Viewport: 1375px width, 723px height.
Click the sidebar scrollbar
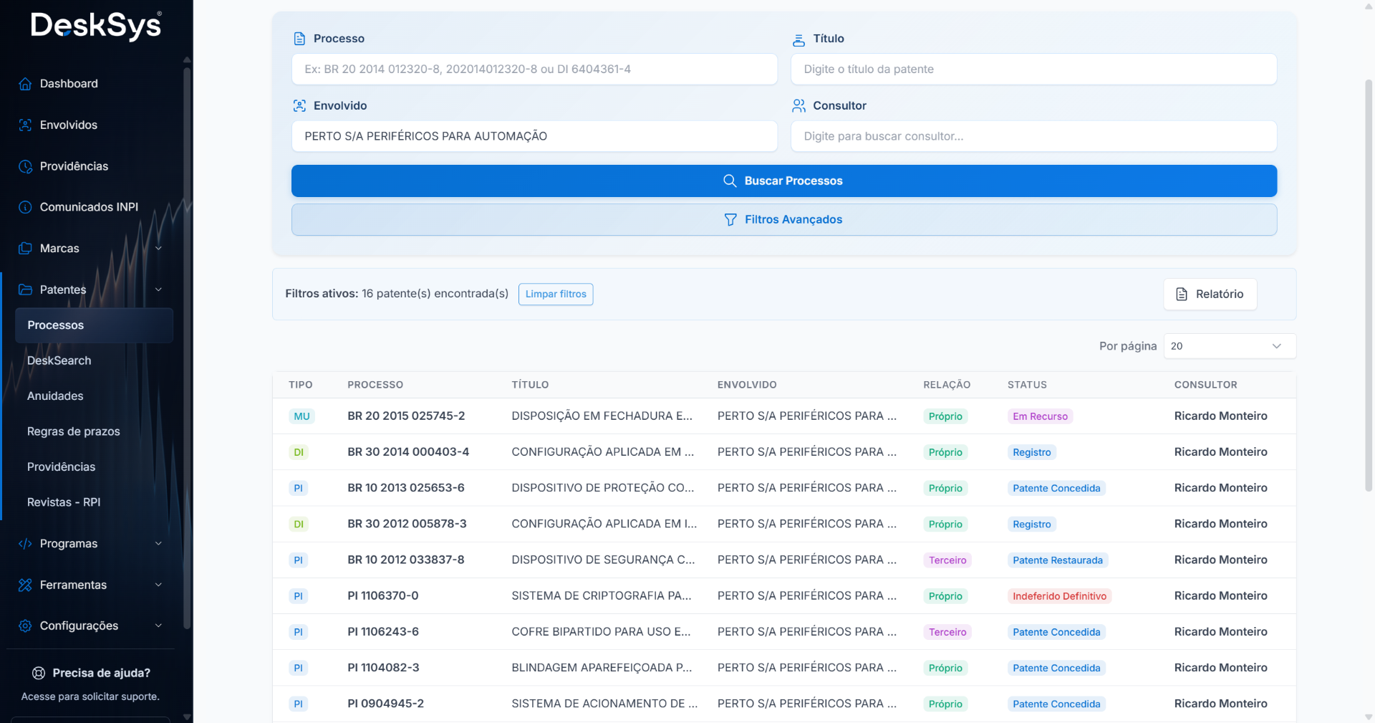[x=187, y=348]
